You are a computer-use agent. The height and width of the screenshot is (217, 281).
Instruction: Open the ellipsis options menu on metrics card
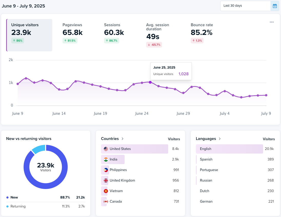[x=272, y=22]
